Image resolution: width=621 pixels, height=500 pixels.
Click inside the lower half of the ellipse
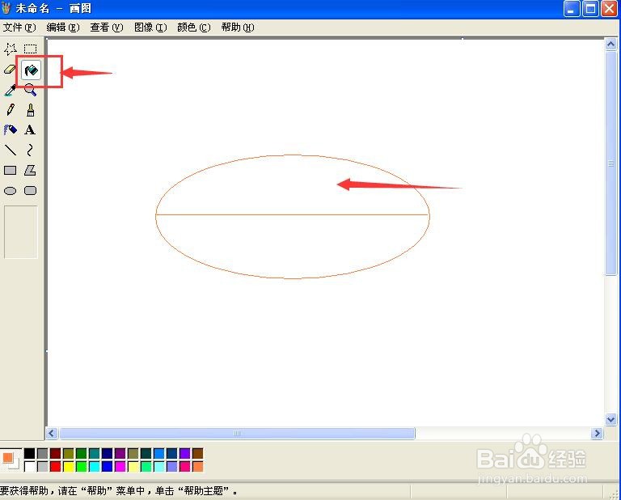click(x=292, y=246)
